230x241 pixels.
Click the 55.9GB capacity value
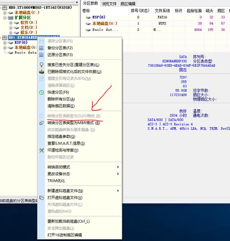pos(181,90)
